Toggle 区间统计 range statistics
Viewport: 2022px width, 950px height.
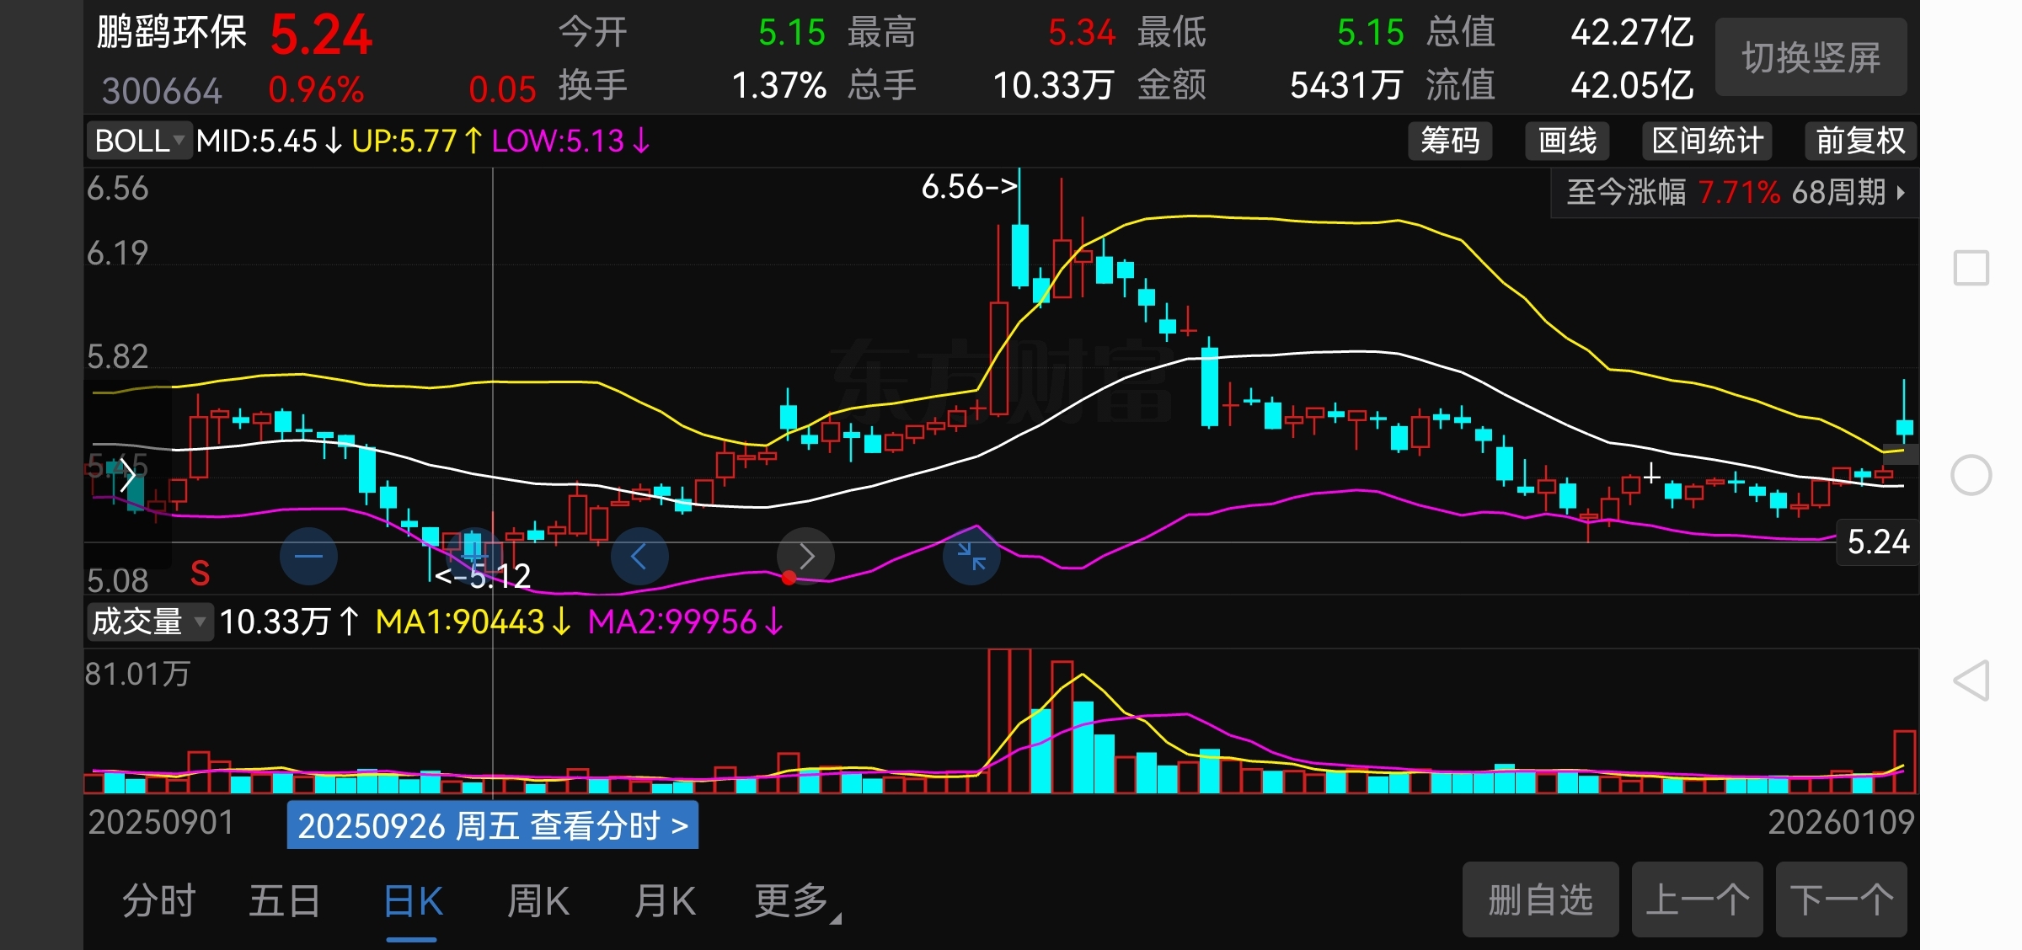tap(1707, 141)
